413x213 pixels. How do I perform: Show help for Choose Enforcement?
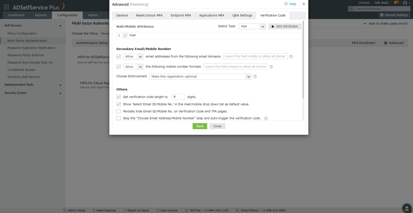click(x=255, y=77)
